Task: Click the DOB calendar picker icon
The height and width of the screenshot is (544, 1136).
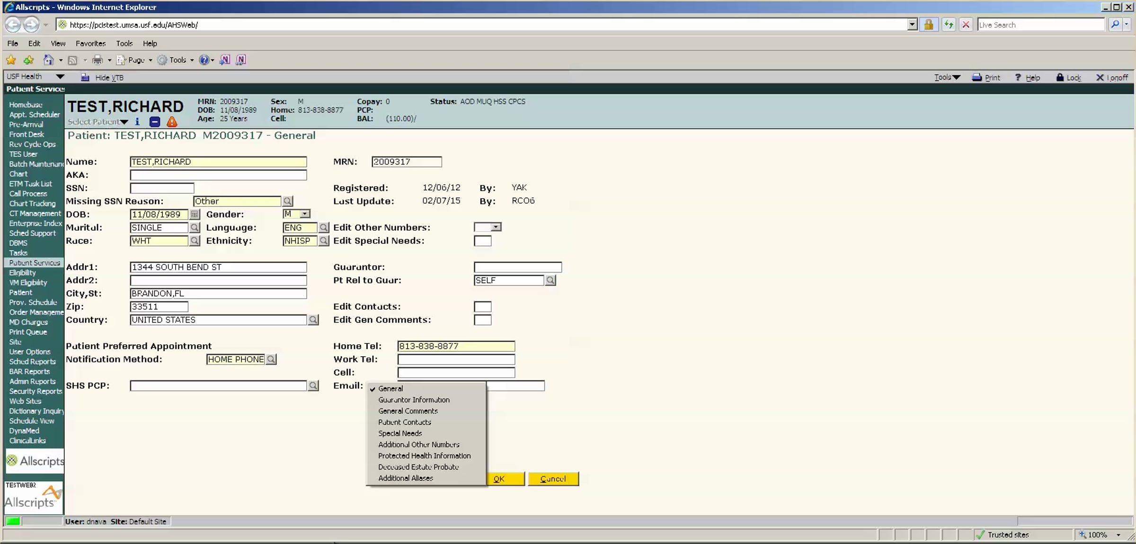Action: [194, 215]
